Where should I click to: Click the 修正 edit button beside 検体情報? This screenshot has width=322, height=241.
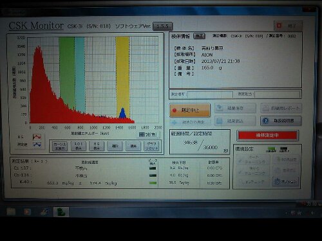(199, 36)
